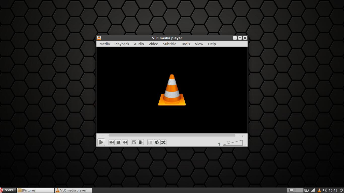344x193 pixels.
Task: Select VLC media player taskbar entry
Action: click(x=73, y=190)
